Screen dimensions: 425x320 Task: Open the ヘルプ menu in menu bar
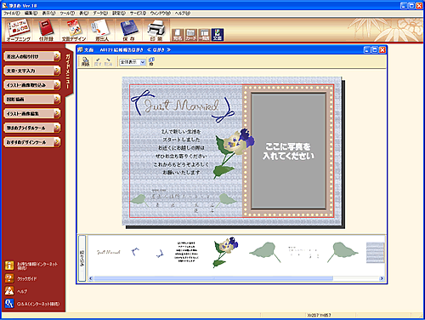point(183,13)
